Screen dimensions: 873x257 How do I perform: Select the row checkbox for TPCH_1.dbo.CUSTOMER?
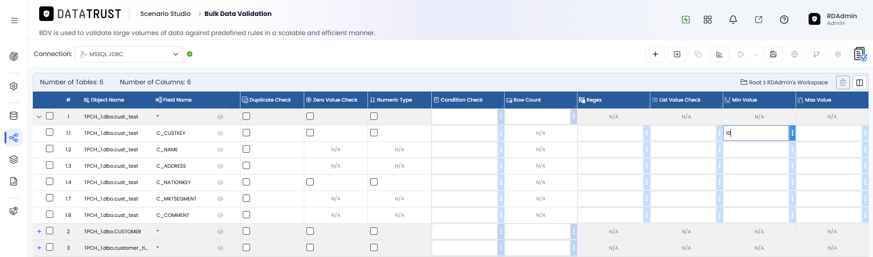(50, 231)
